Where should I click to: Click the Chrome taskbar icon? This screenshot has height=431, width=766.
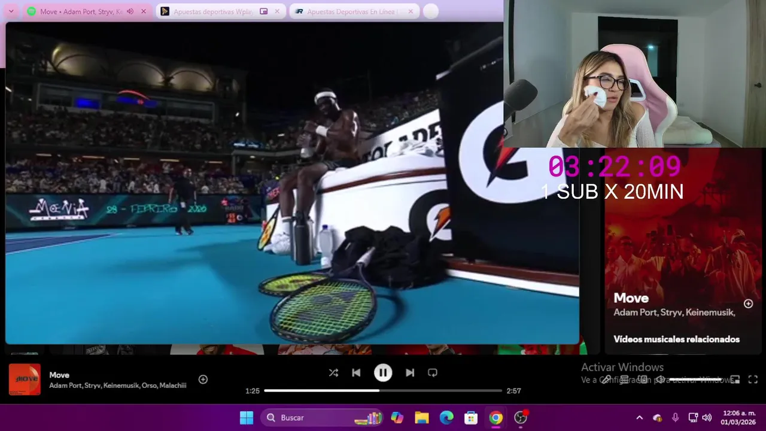(496, 418)
